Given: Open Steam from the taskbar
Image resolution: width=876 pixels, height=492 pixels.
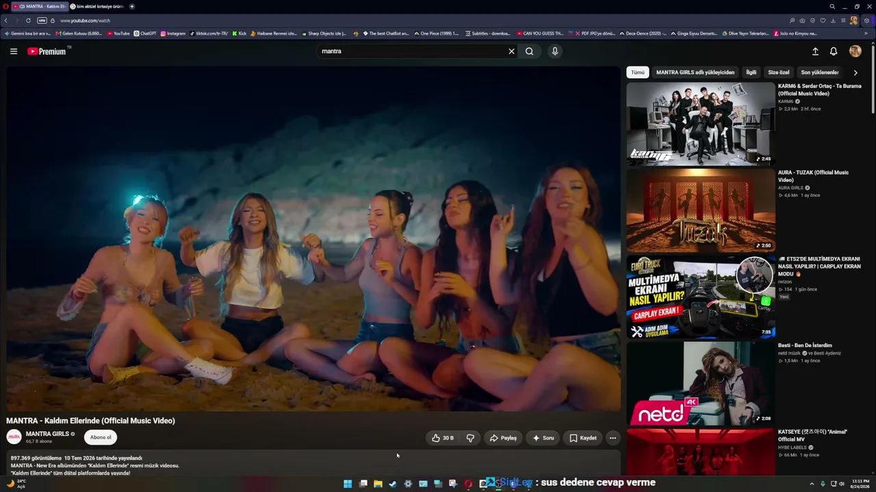Looking at the screenshot, I should pyautogui.click(x=393, y=484).
